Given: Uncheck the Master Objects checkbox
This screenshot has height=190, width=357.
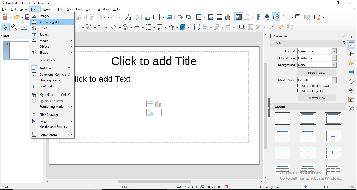Looking at the screenshot, I should [299, 91].
